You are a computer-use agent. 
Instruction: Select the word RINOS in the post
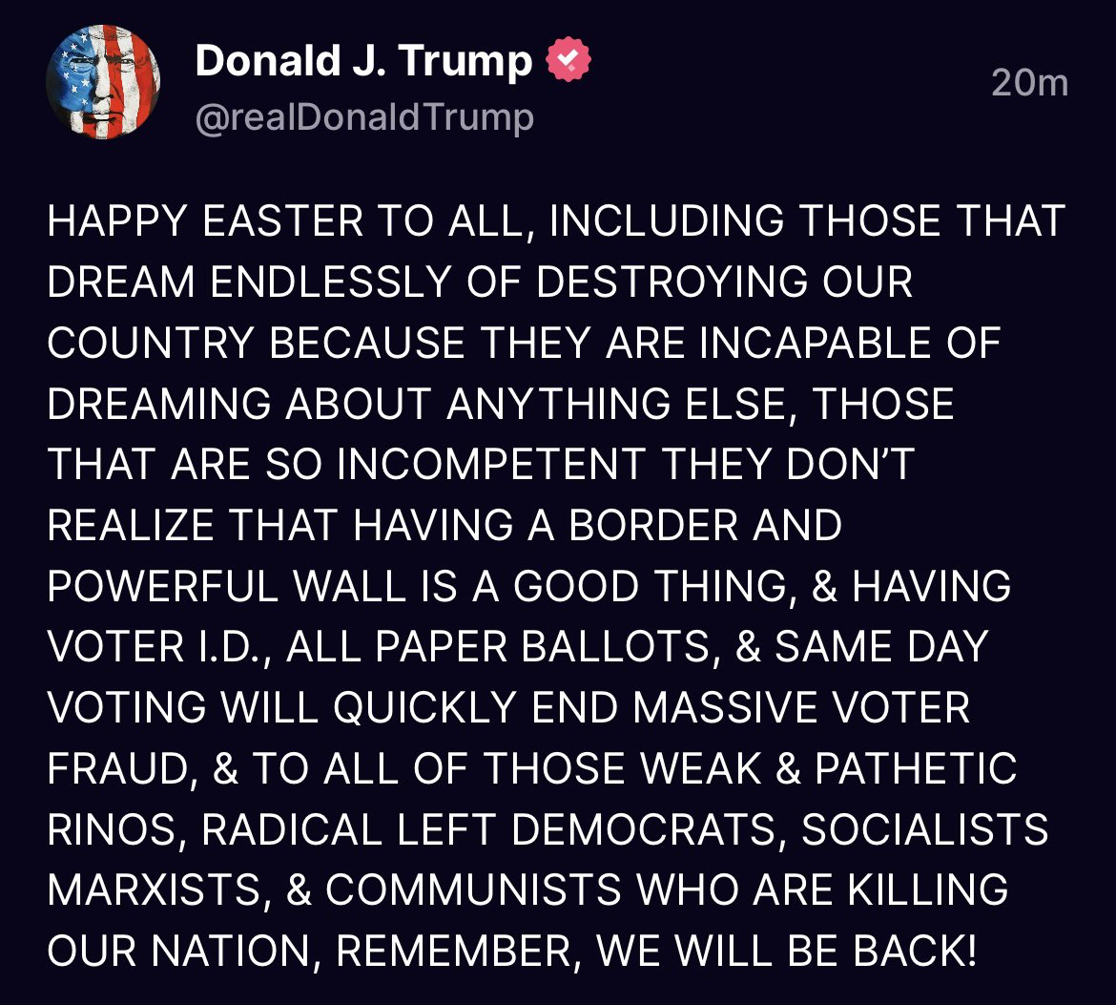[111, 829]
